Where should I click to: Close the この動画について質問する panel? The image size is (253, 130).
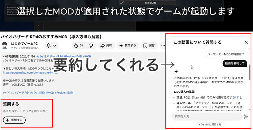(246, 42)
